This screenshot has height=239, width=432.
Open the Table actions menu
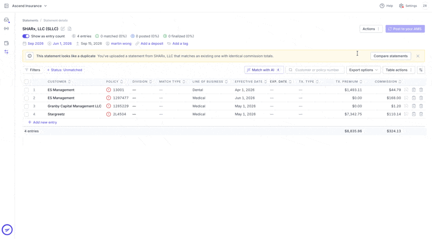click(x=399, y=70)
